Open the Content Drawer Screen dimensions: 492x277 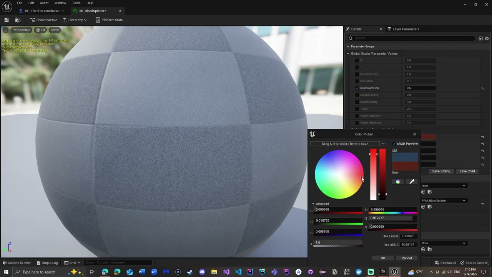[17, 263]
